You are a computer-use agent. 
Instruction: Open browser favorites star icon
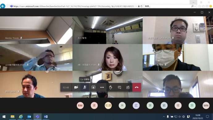[x=203, y=6]
